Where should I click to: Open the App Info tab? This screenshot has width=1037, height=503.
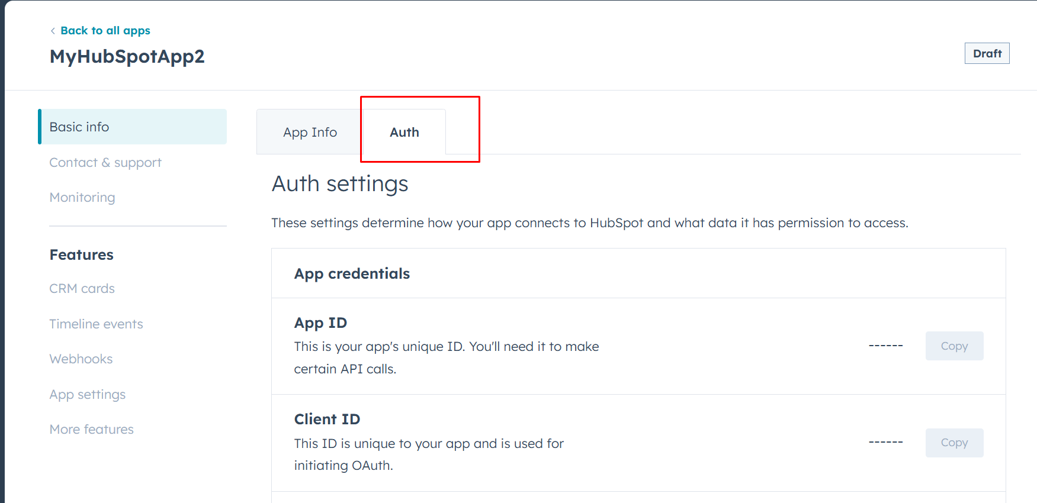coord(310,133)
